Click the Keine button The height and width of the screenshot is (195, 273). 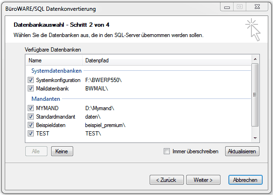coord(62,151)
